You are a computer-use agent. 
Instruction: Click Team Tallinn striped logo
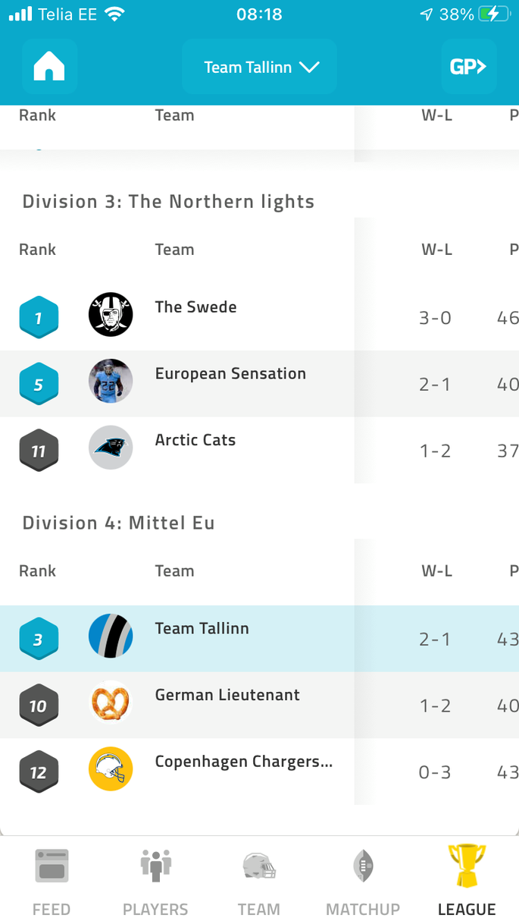(111, 636)
